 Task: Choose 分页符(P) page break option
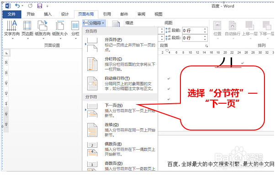(x=120, y=45)
